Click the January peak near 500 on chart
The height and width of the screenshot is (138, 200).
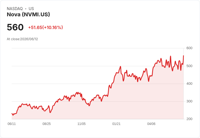point(120,67)
